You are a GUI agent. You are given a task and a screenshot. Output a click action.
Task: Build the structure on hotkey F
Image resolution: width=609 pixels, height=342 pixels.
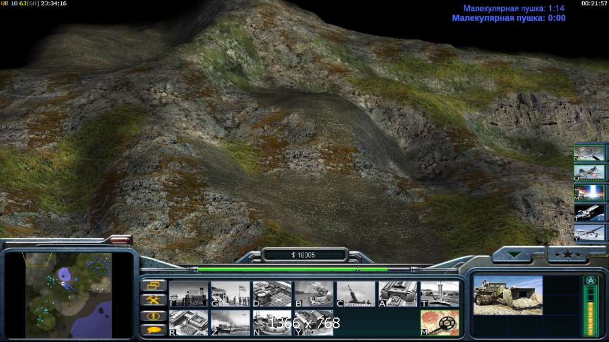188,294
